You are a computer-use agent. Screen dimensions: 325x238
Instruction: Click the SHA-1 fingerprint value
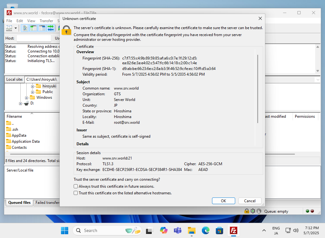point(169,69)
